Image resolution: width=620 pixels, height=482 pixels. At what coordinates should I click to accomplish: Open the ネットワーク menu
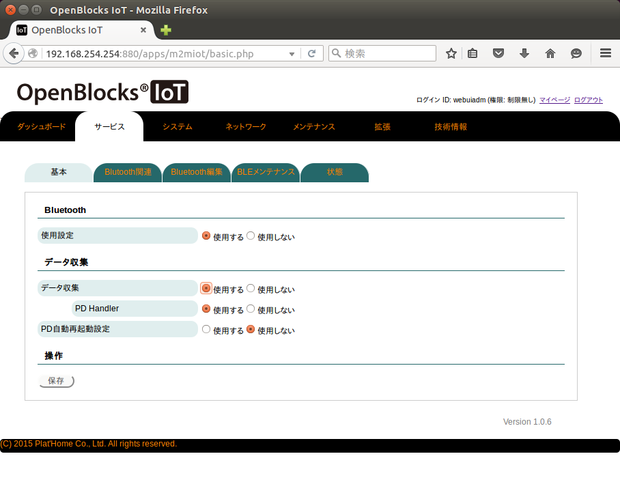[x=246, y=126]
